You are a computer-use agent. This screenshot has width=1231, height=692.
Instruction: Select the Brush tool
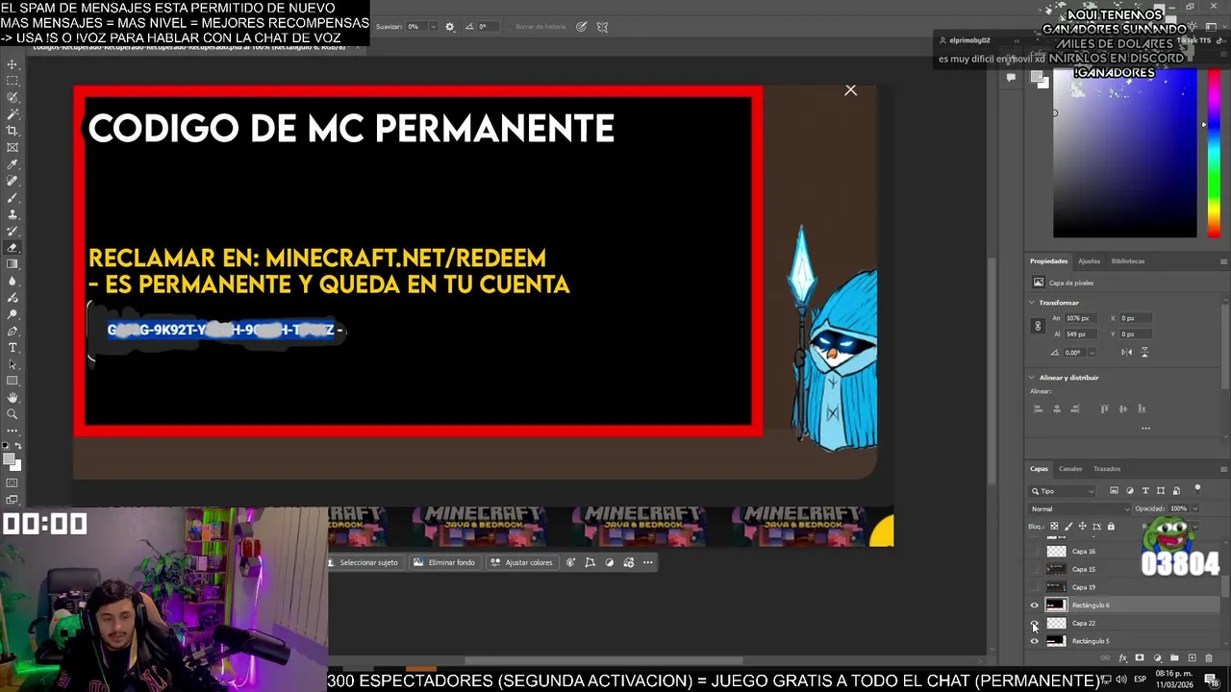pyautogui.click(x=13, y=198)
